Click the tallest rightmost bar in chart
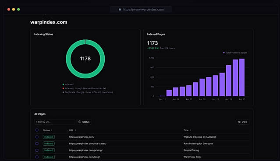The height and width of the screenshot is (161, 280). (242, 77)
